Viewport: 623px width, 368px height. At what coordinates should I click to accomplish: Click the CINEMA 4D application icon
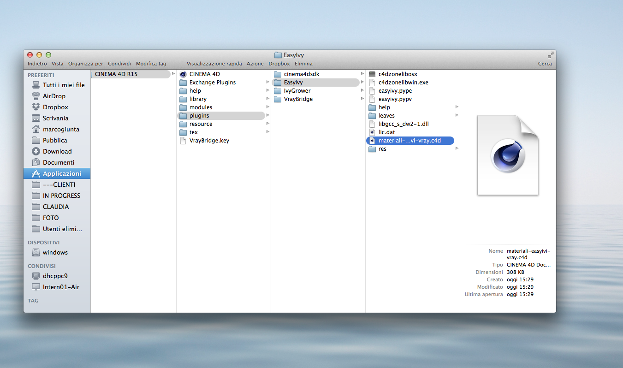click(x=183, y=74)
